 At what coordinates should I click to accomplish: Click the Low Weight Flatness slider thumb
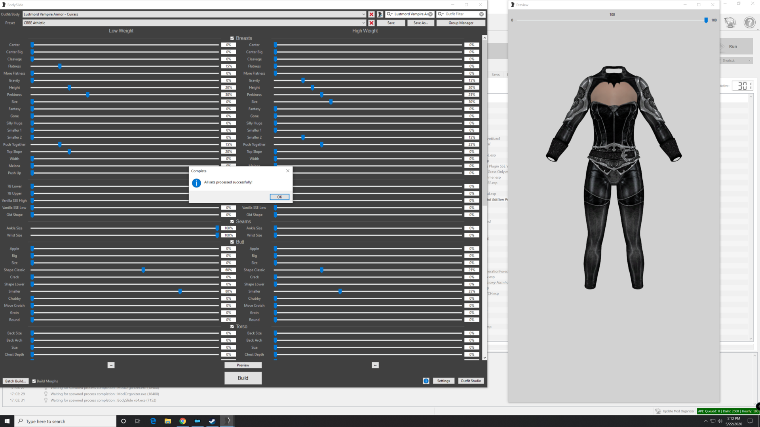click(60, 66)
